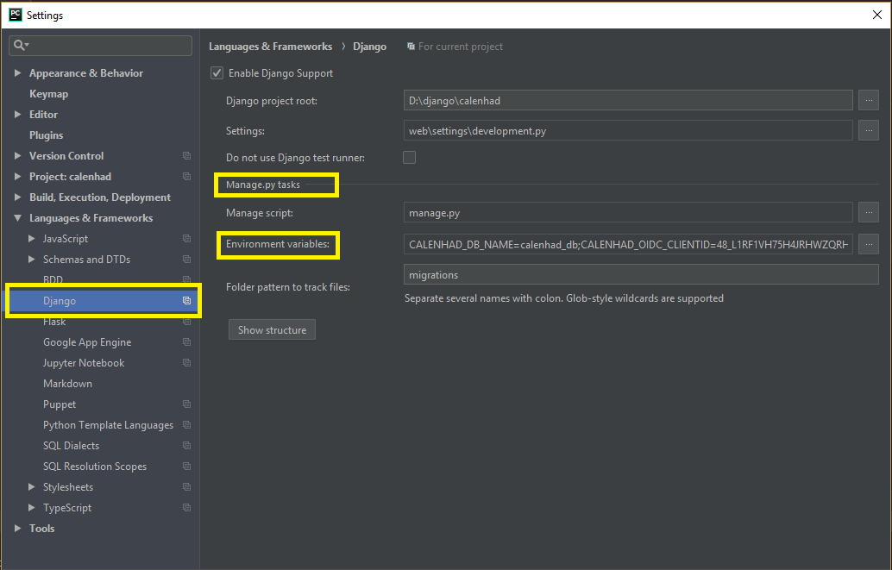The height and width of the screenshot is (570, 892).
Task: Click project-level icon beside Jupyter Notebook
Action: coord(186,363)
